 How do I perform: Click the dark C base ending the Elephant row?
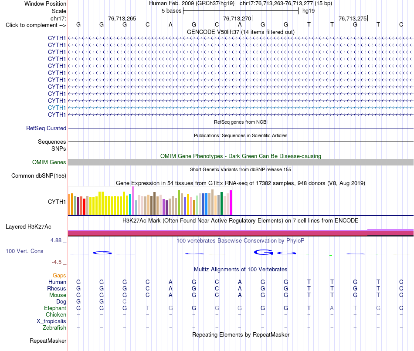401,308
